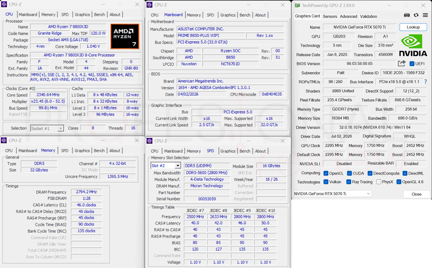Click the Close button in GPU-Z
The height and width of the screenshot is (268, 432).
pyautogui.click(x=416, y=194)
